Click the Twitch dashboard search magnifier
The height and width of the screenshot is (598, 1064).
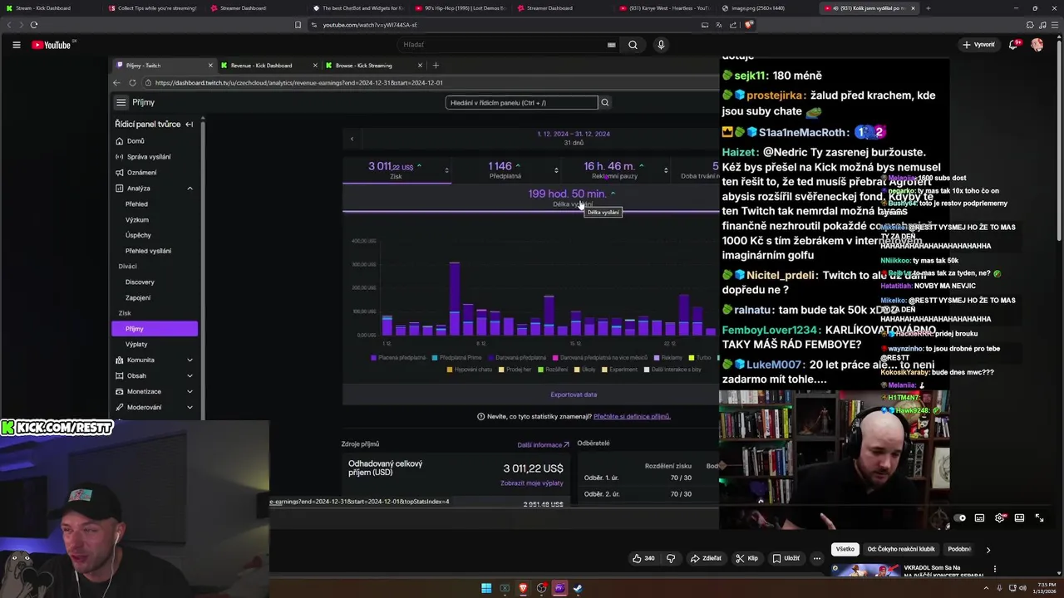(x=605, y=102)
